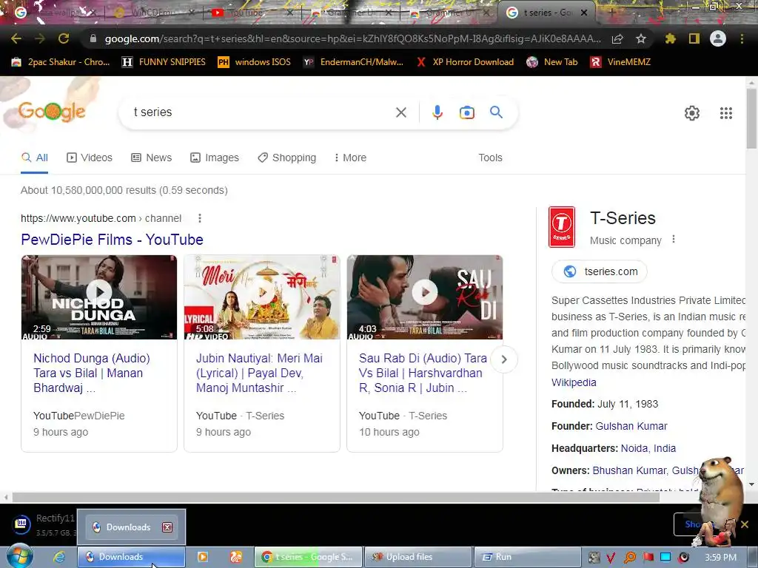Open the Tools search options

490,158
